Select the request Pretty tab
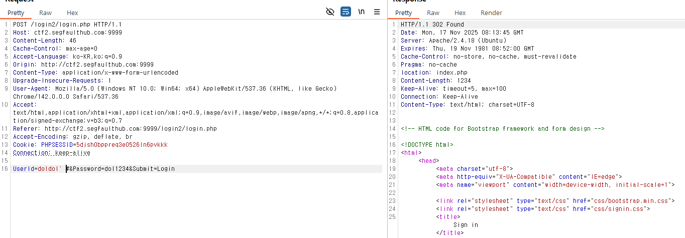685x238 pixels. pos(16,13)
